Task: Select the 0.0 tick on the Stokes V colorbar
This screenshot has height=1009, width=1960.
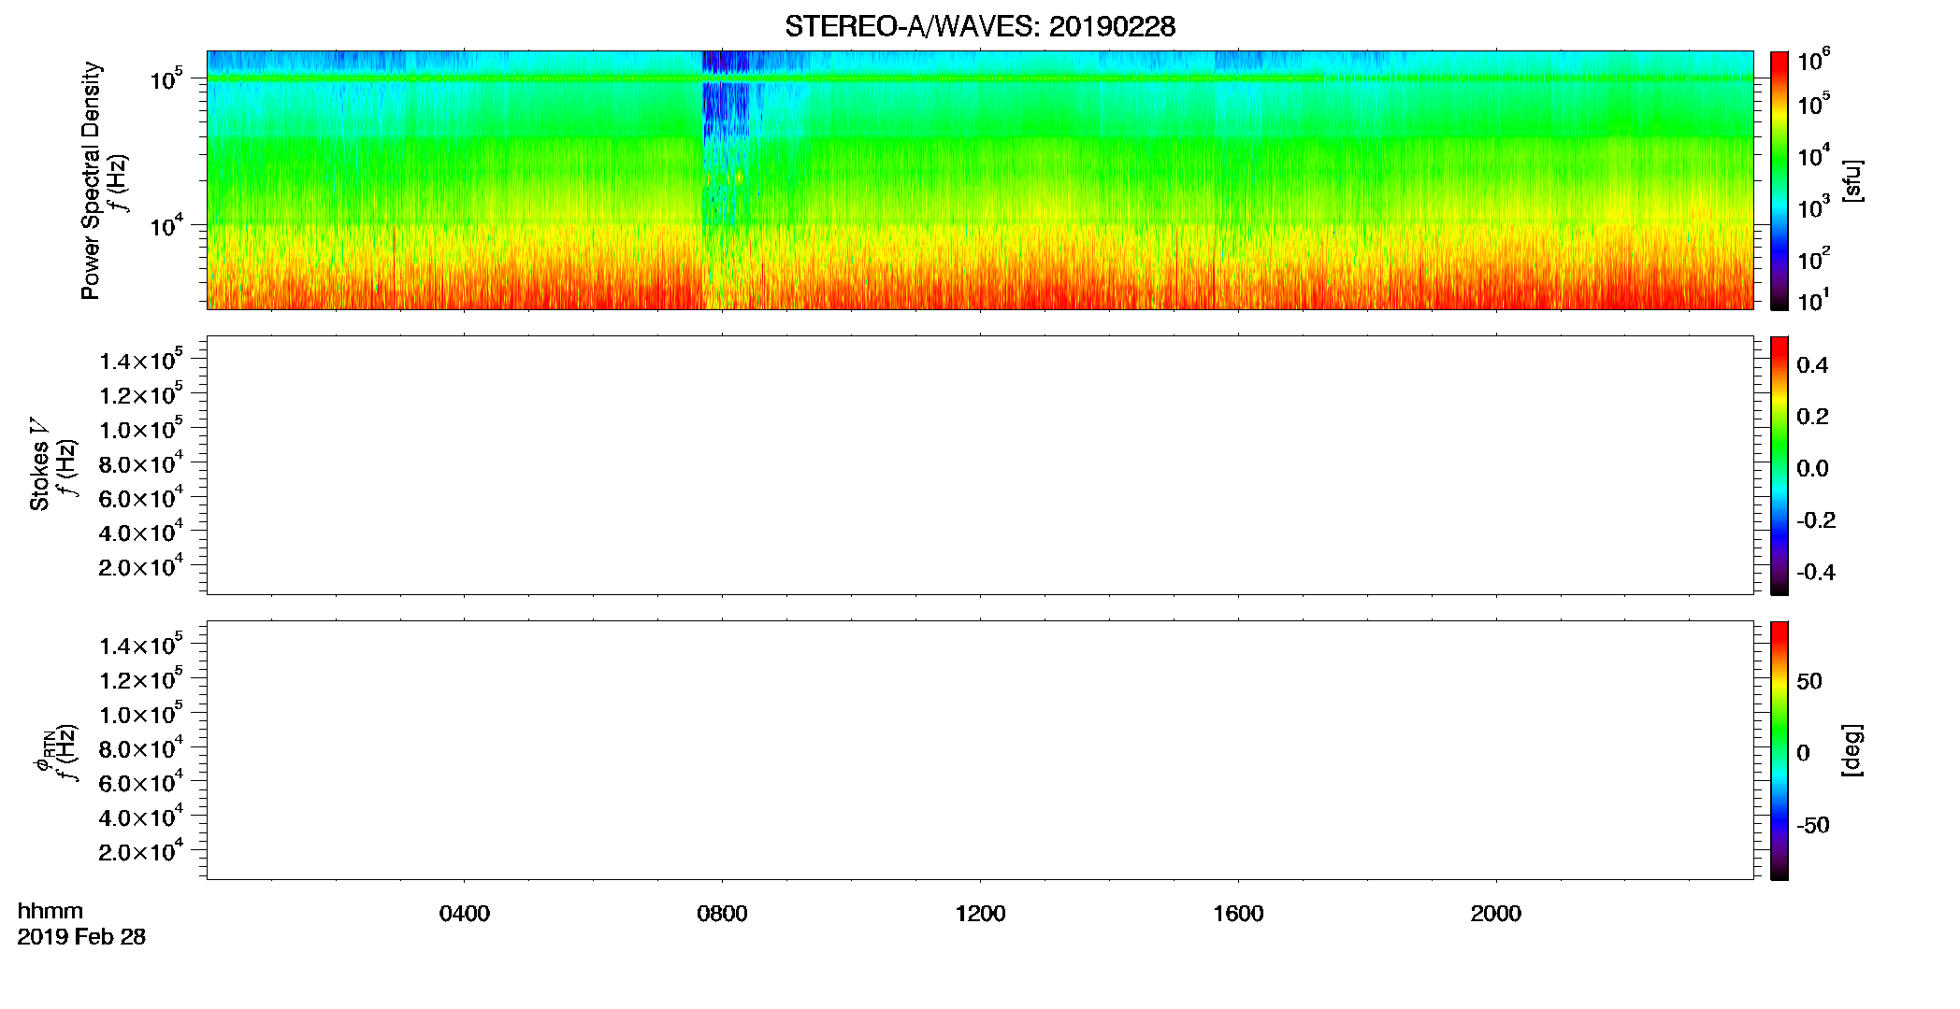Action: pyautogui.click(x=1812, y=469)
